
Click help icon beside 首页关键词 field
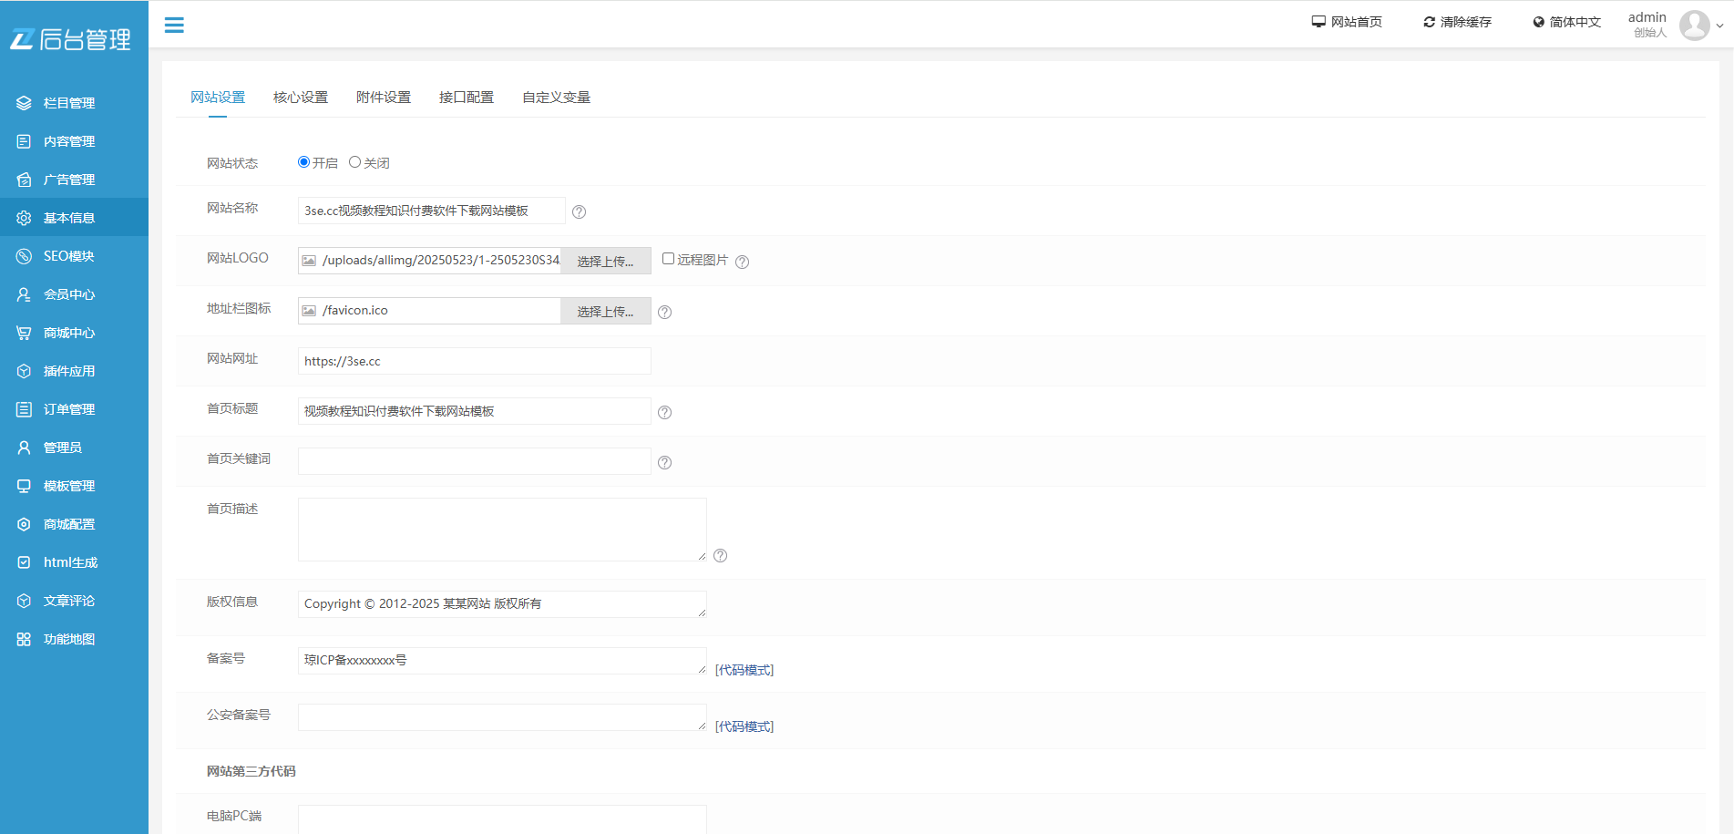pyautogui.click(x=665, y=462)
